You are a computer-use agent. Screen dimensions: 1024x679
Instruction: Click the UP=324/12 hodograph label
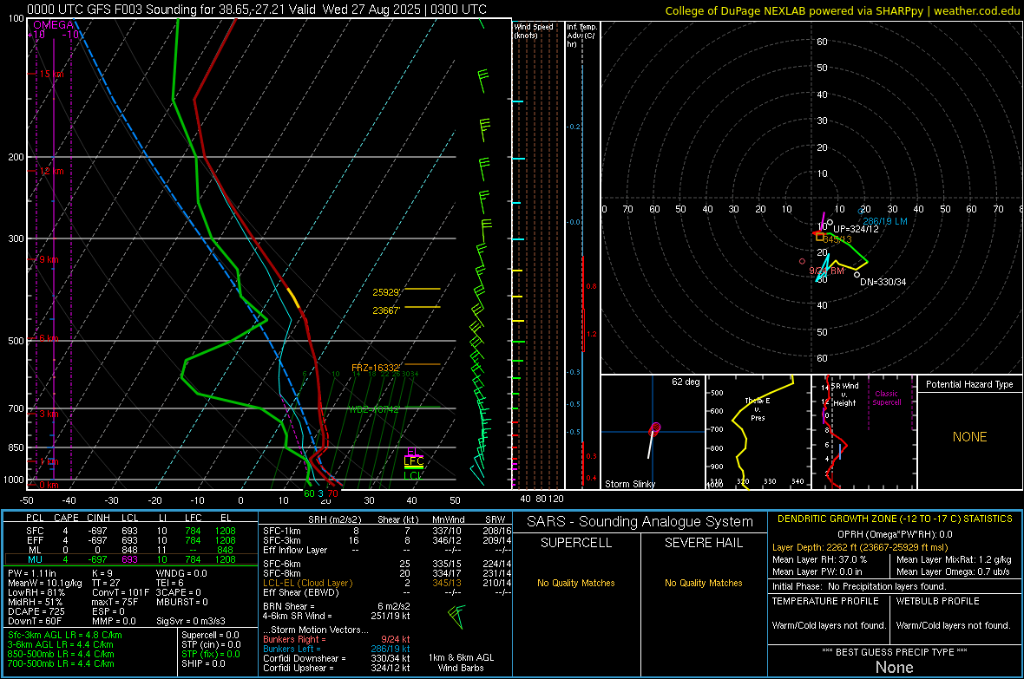[856, 229]
